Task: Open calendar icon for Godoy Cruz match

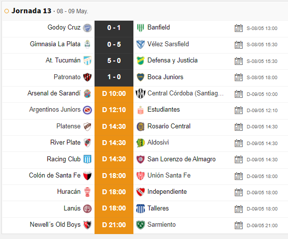Action: click(239, 28)
